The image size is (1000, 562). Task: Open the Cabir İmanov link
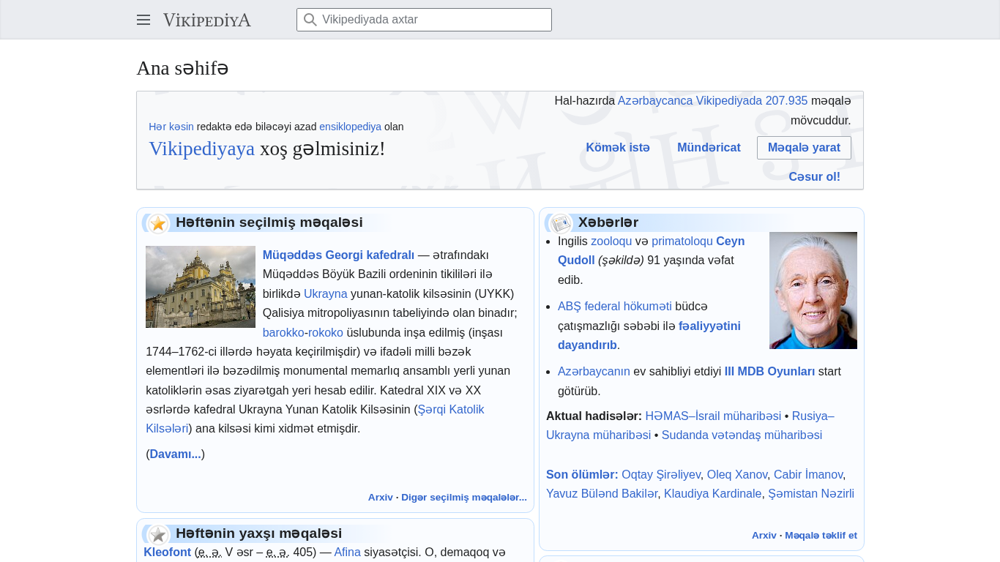(x=808, y=475)
